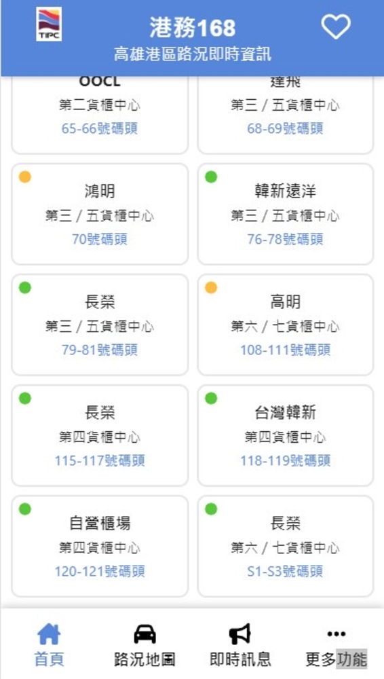
Task: Click orange status dot on 鴻明 card
Action: coord(25,177)
